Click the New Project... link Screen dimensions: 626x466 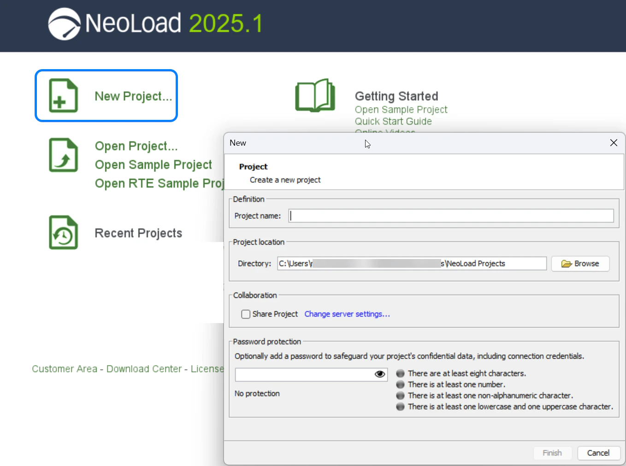point(133,96)
